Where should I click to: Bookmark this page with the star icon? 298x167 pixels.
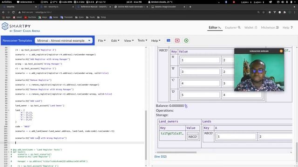pyautogui.click(x=264, y=12)
